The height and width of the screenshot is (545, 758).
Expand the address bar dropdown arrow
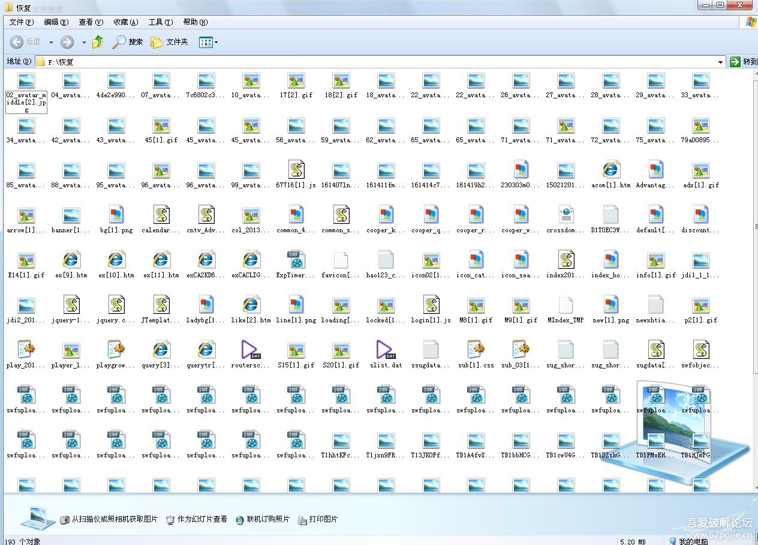click(x=720, y=62)
